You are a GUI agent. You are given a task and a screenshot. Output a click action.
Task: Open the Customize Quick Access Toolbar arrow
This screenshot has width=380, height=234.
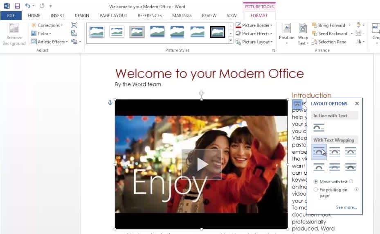click(50, 6)
